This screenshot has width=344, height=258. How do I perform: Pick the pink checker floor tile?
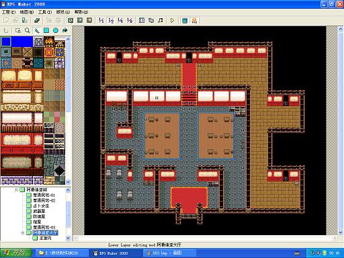tap(60, 117)
